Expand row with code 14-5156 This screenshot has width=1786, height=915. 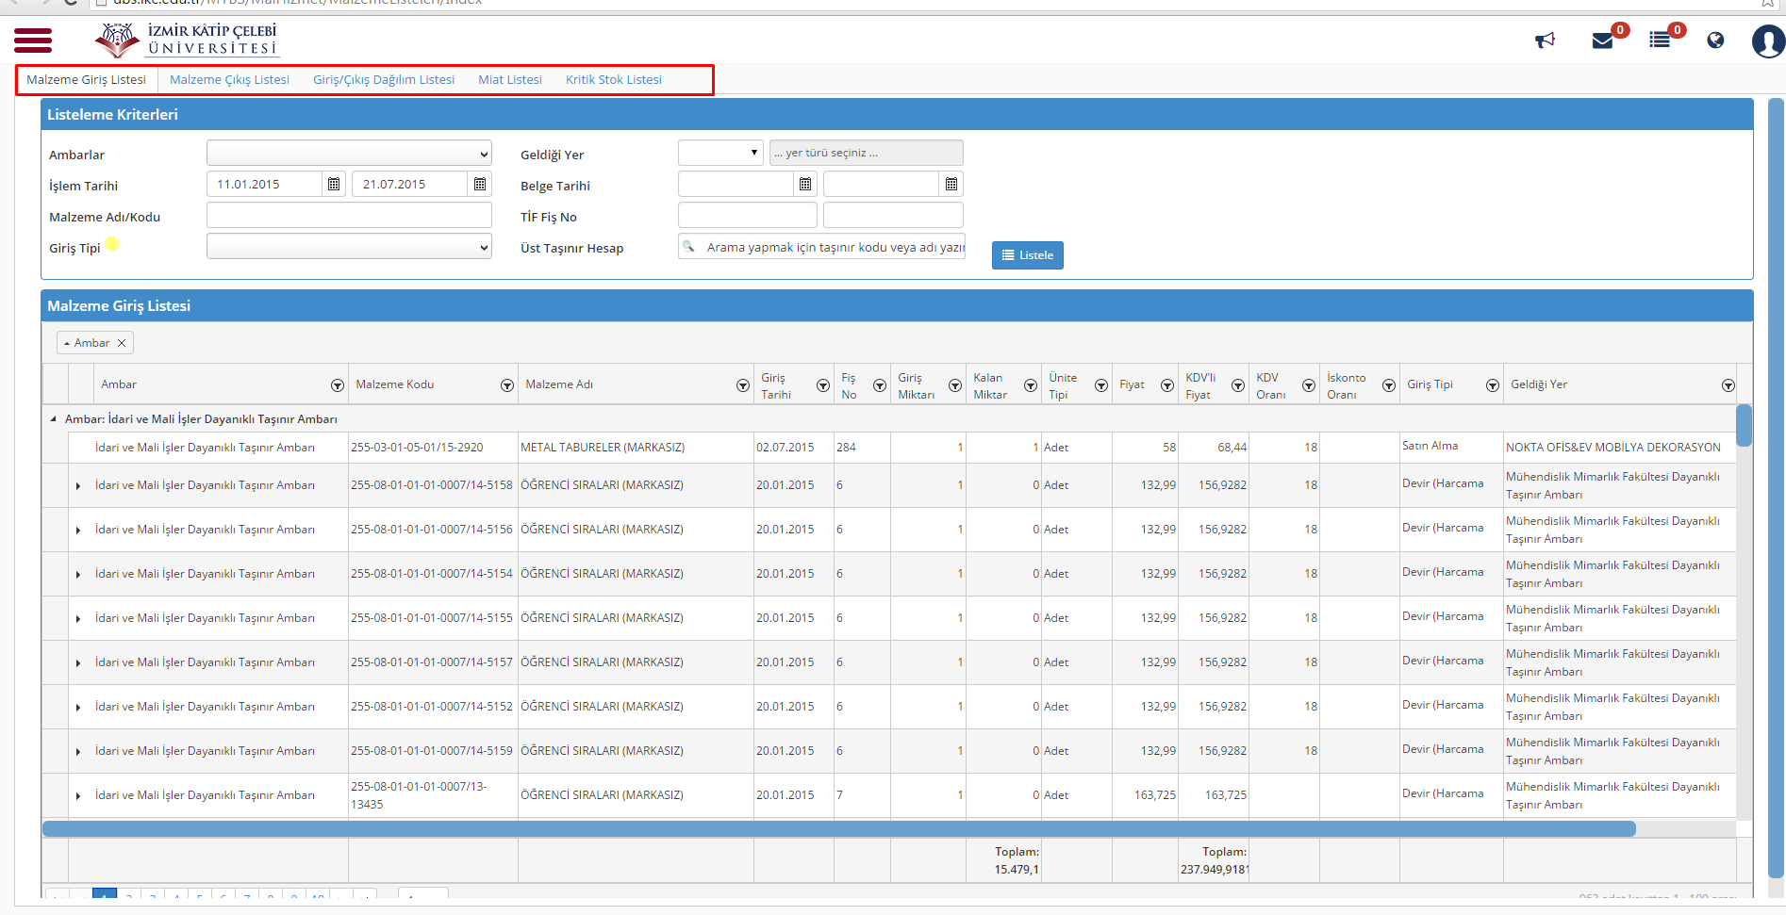point(78,531)
